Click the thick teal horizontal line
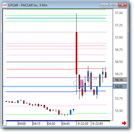 [56, 18]
